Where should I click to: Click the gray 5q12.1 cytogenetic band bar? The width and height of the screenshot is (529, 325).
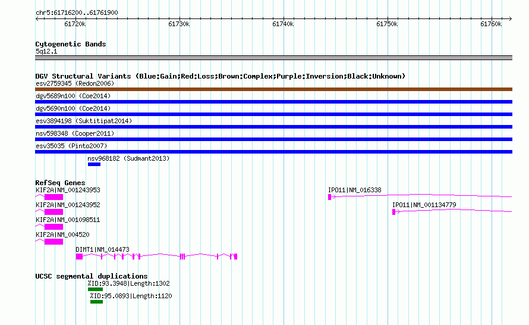coord(273,58)
